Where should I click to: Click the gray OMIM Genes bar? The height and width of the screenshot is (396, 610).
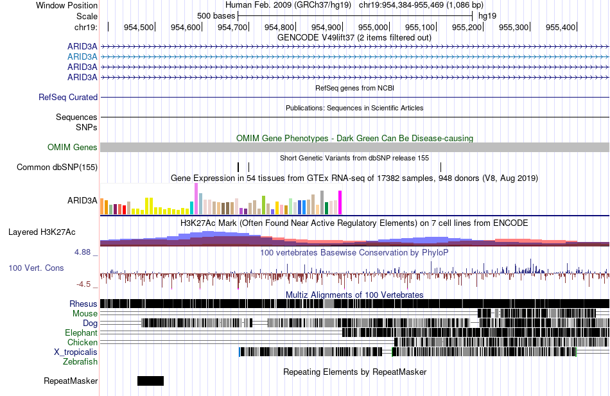tap(354, 147)
